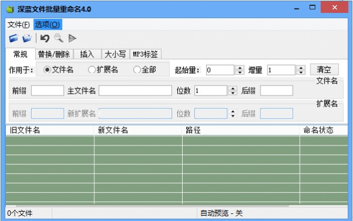Click the extension 位数 input field
353x221 pixels.
tap(211, 113)
